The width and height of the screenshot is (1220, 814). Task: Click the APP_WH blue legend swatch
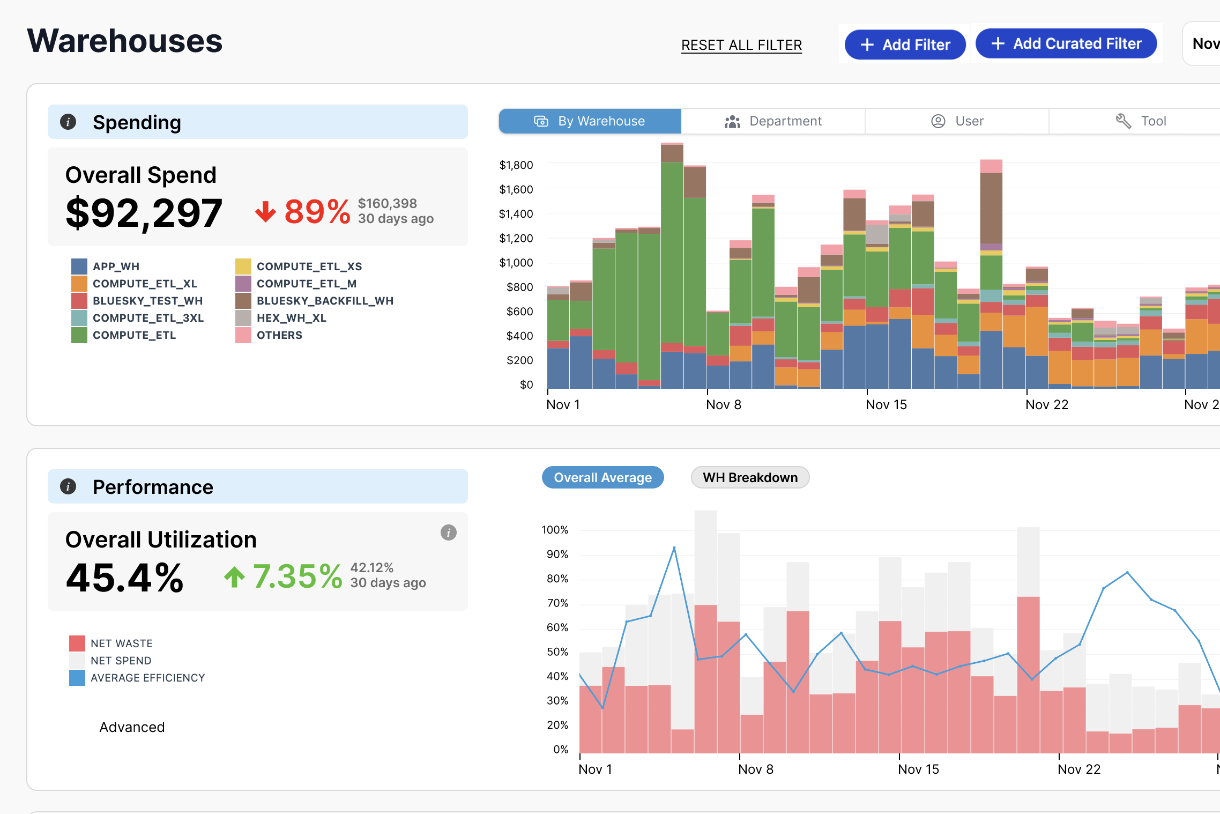pos(79,267)
